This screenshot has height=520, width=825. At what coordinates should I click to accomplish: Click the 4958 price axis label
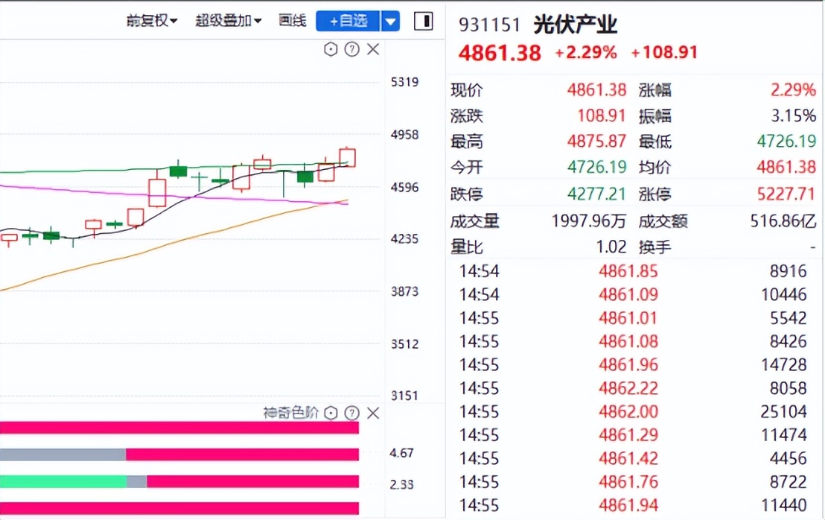pyautogui.click(x=404, y=135)
